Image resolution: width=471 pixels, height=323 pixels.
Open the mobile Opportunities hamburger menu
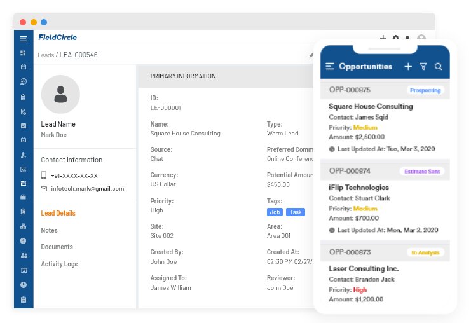tap(330, 66)
